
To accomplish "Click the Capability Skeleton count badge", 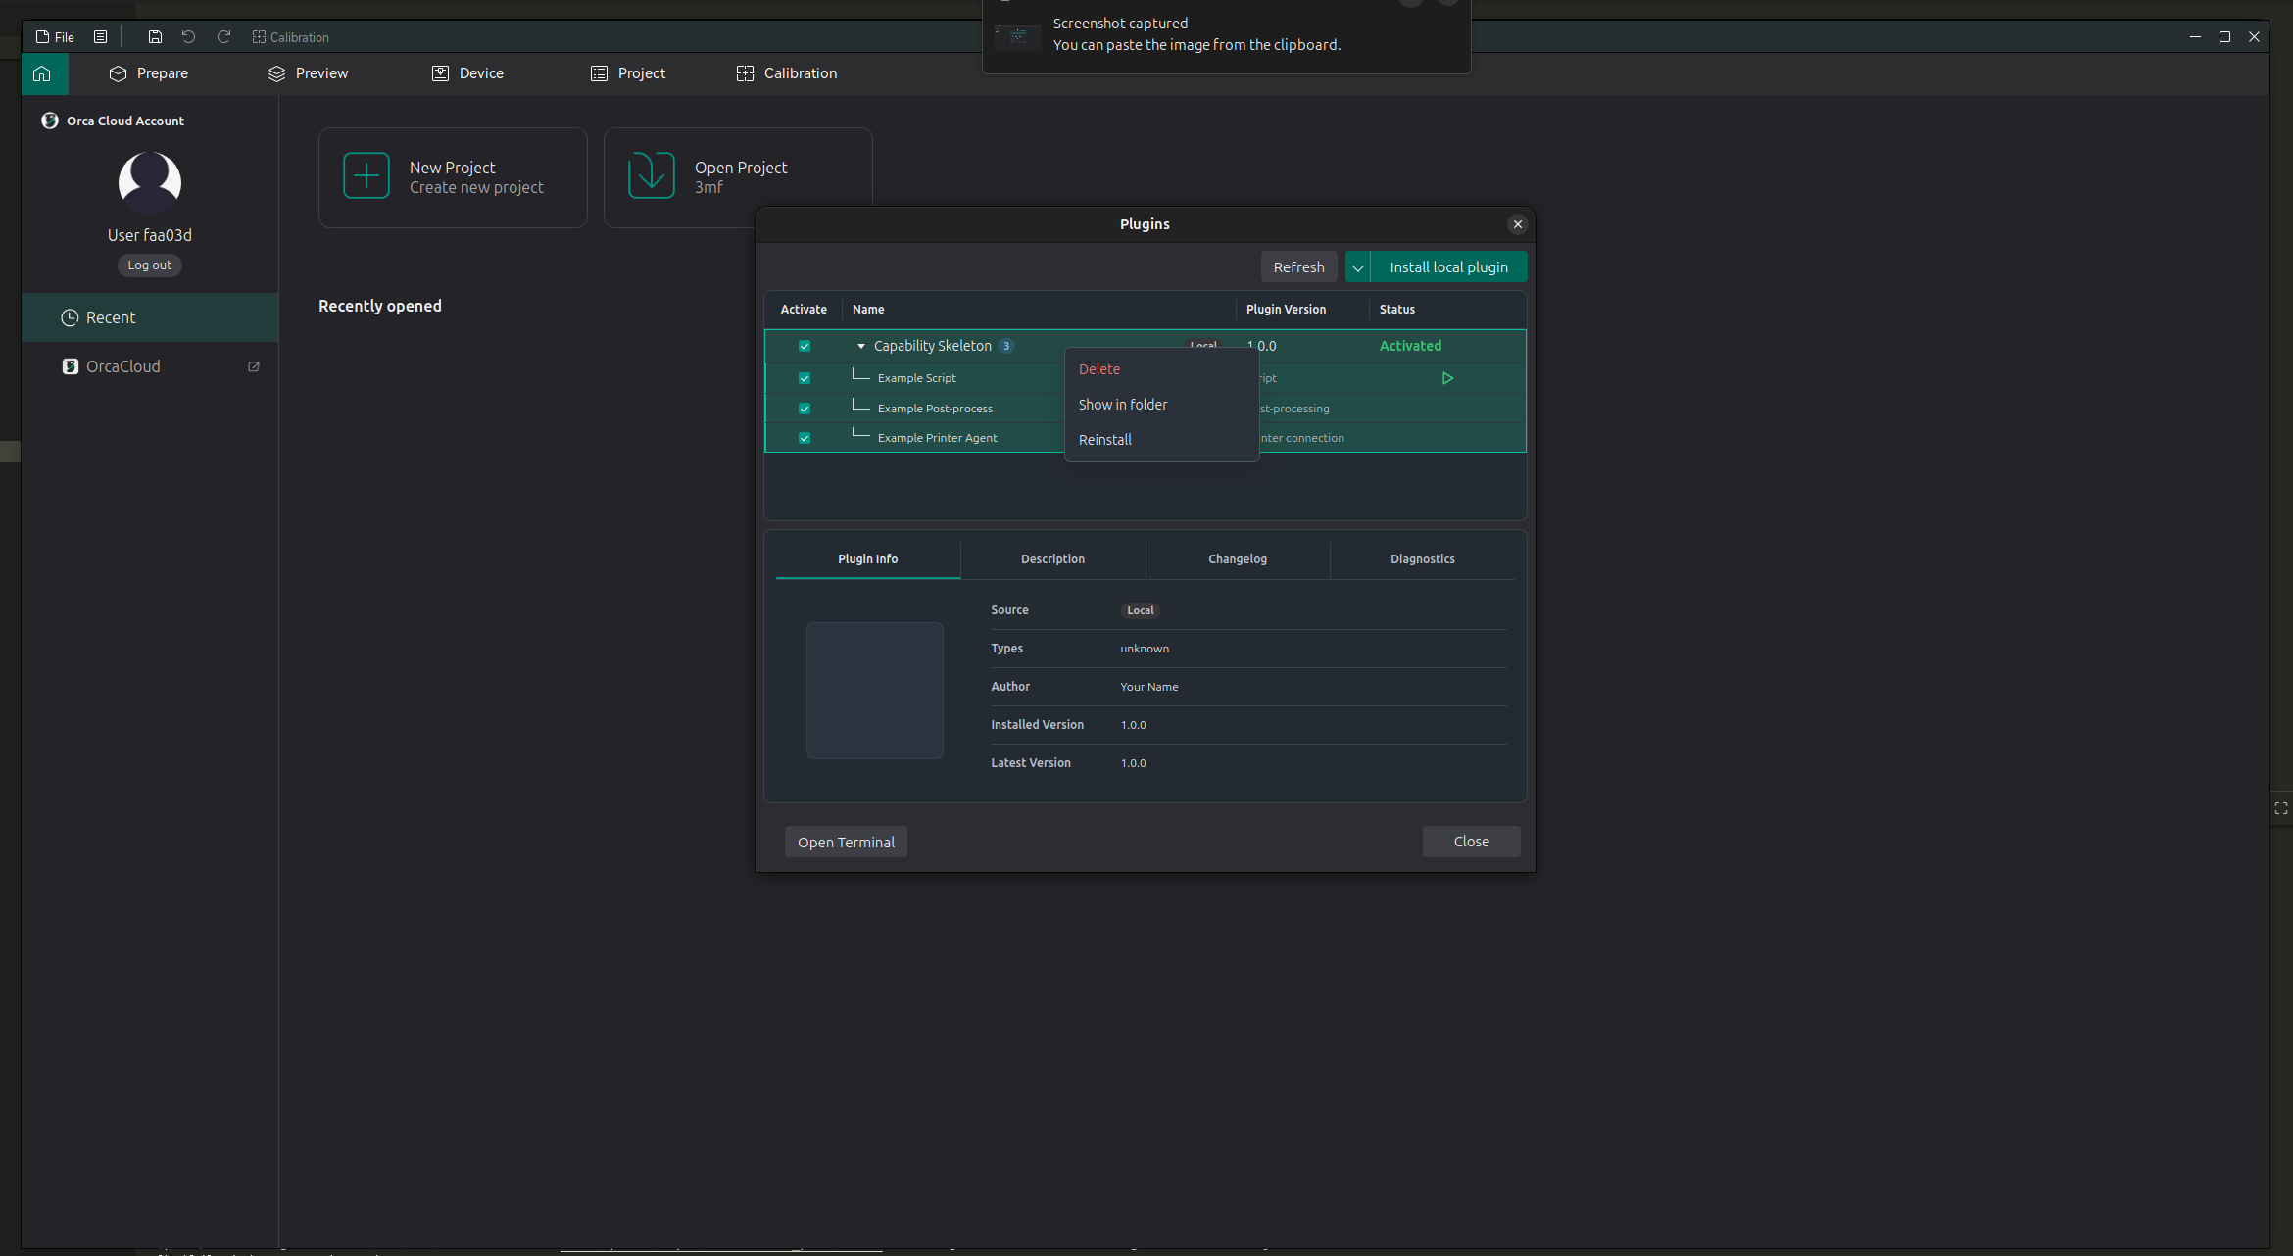I will tap(1006, 346).
